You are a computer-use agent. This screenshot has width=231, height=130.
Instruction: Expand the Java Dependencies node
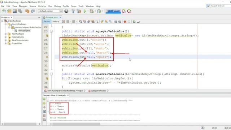coord(6,40)
